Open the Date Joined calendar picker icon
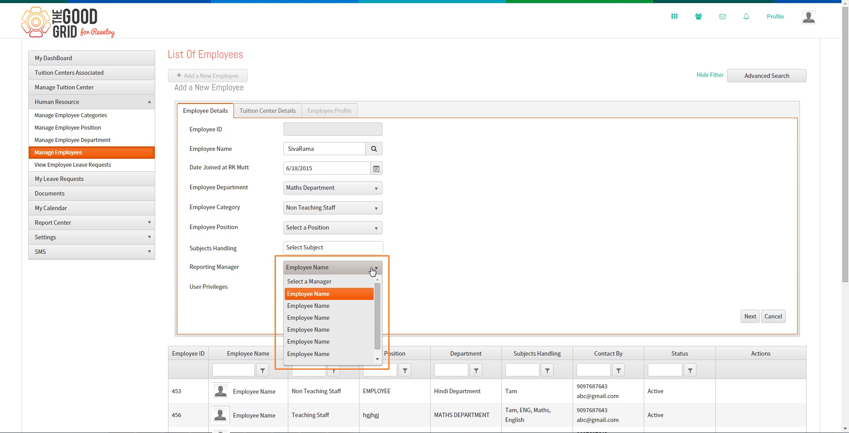This screenshot has width=849, height=433. [376, 169]
